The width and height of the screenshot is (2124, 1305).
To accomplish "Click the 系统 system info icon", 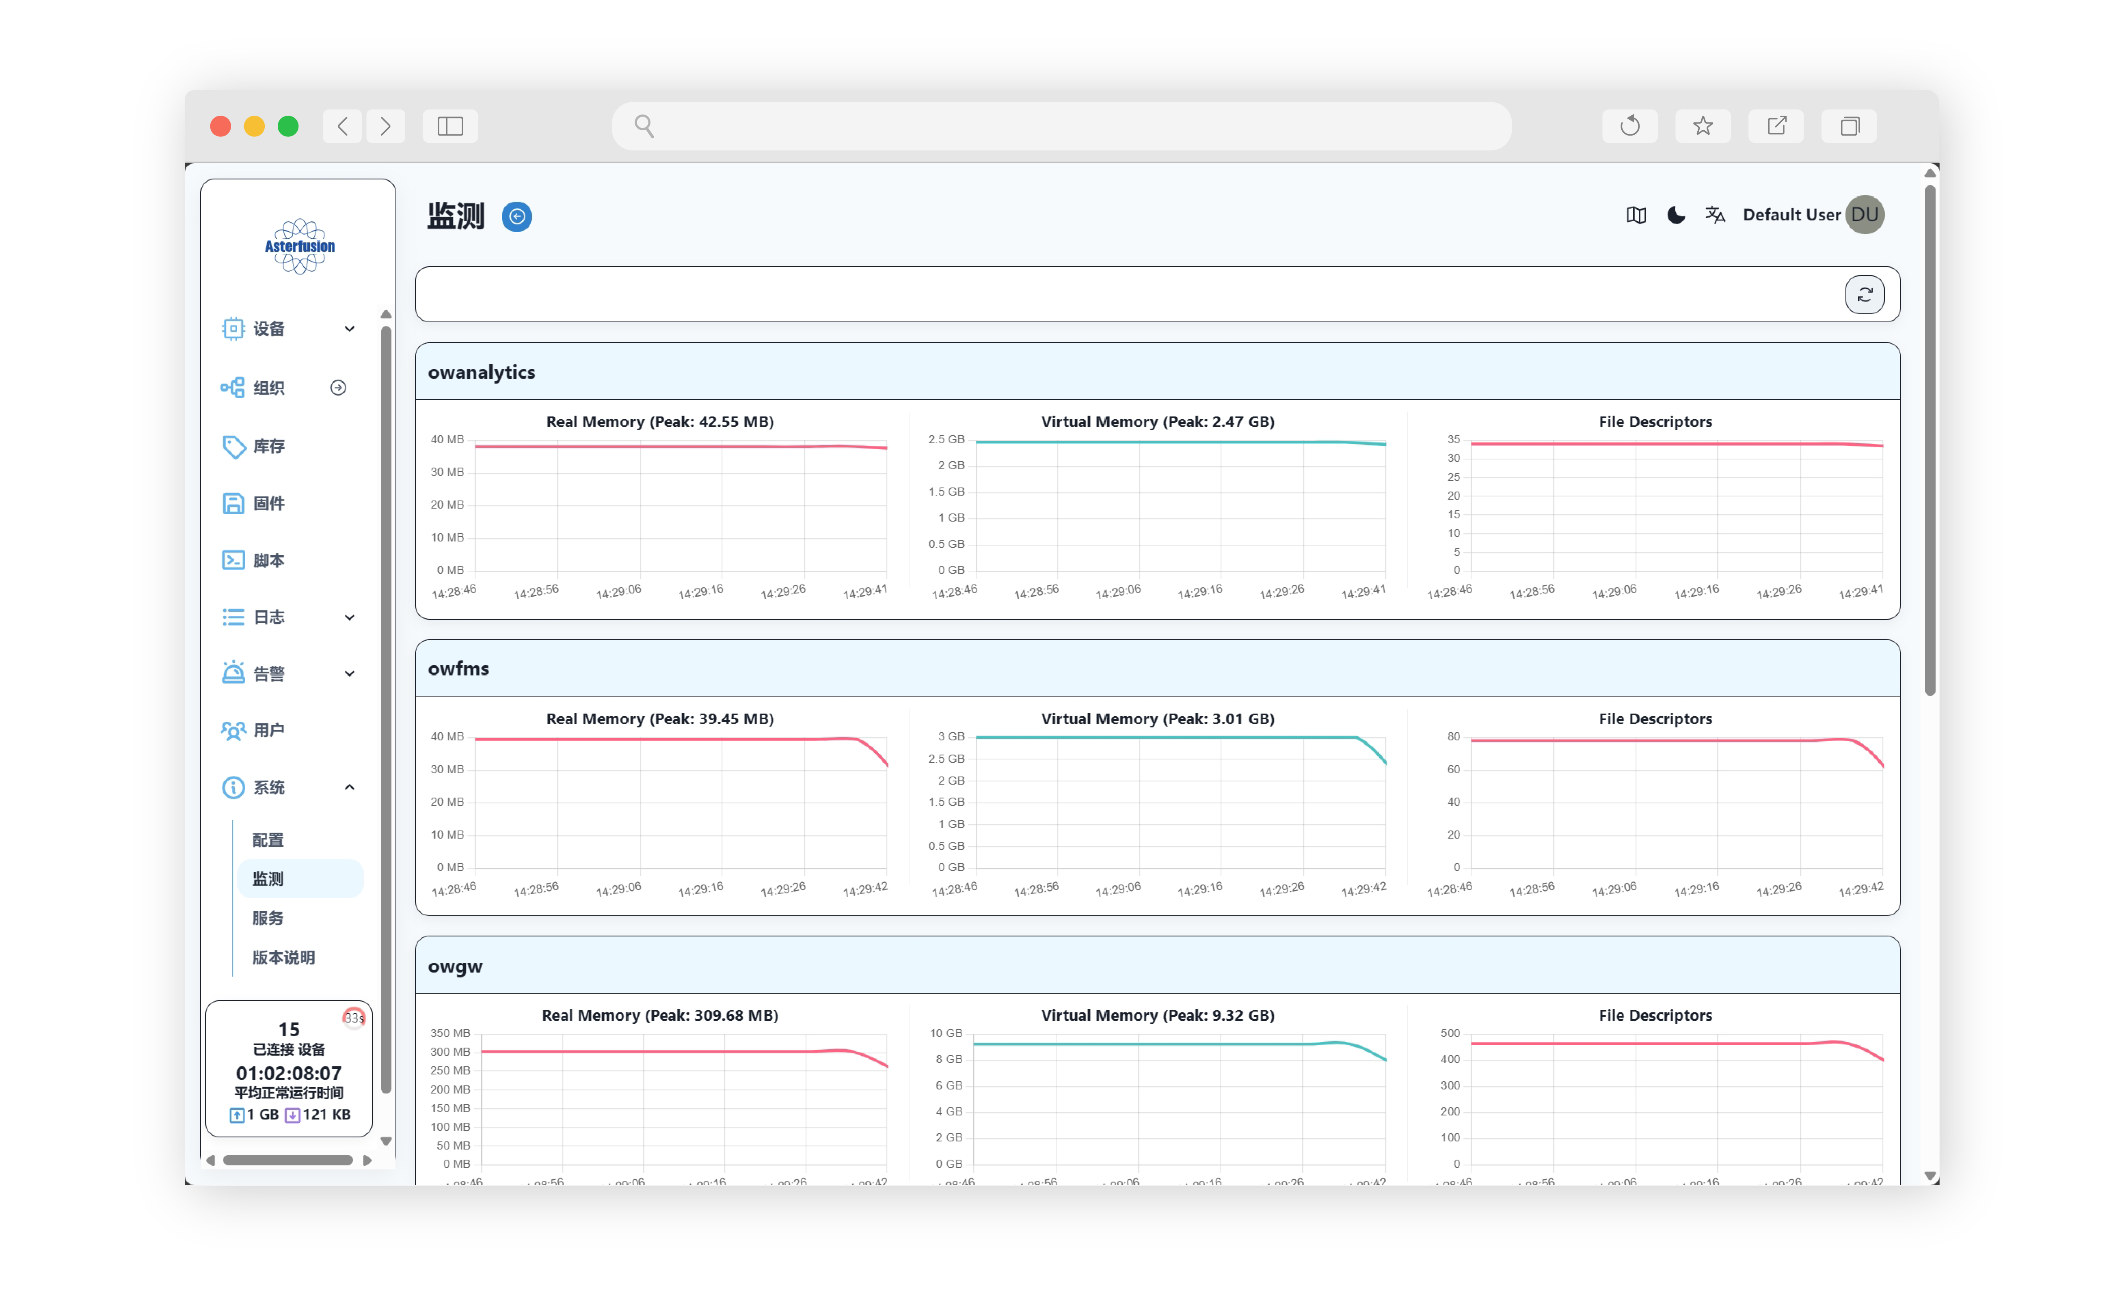I will pyautogui.click(x=233, y=787).
